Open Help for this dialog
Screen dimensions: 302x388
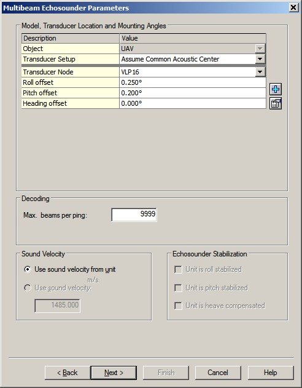pos(271,373)
